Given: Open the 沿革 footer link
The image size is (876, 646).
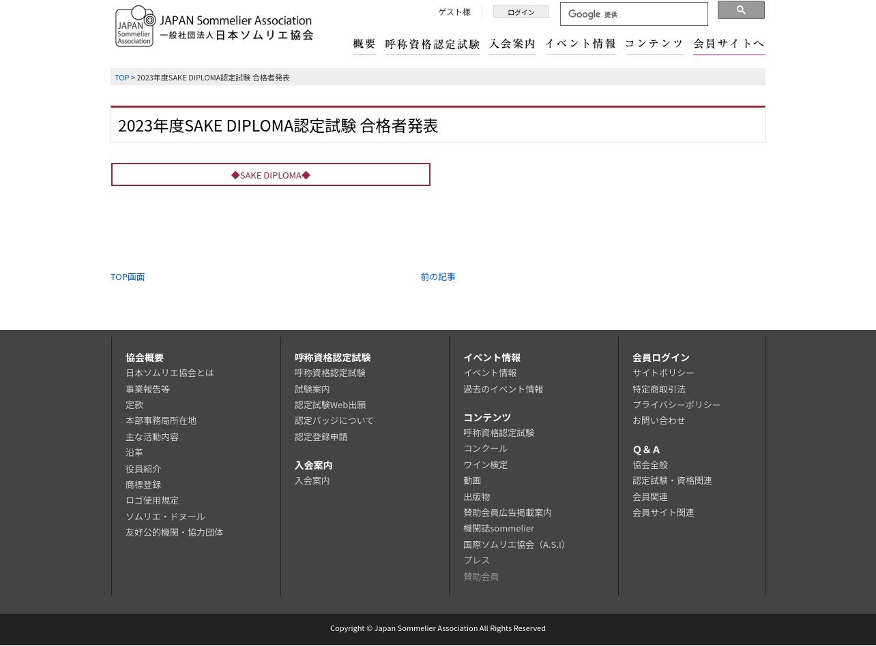Looking at the screenshot, I should 134,452.
